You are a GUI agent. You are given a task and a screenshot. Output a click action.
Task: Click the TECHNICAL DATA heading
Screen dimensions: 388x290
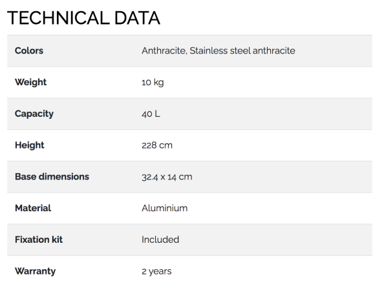(83, 18)
